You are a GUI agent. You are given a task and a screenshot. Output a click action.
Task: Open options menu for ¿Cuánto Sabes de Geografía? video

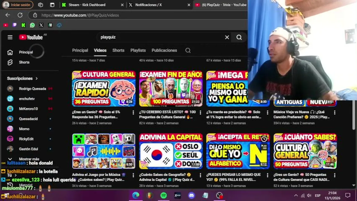(x=200, y=175)
